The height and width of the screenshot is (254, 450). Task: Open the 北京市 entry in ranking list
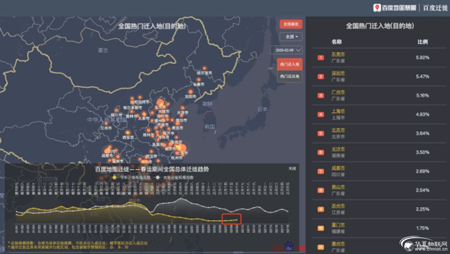click(x=338, y=130)
